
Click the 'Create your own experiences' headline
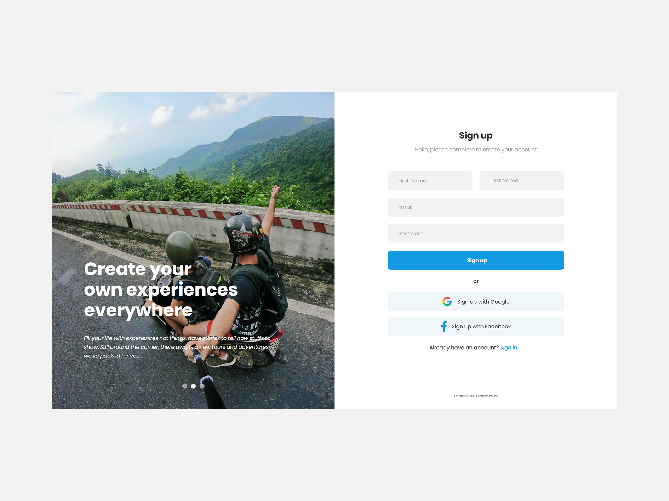[161, 290]
